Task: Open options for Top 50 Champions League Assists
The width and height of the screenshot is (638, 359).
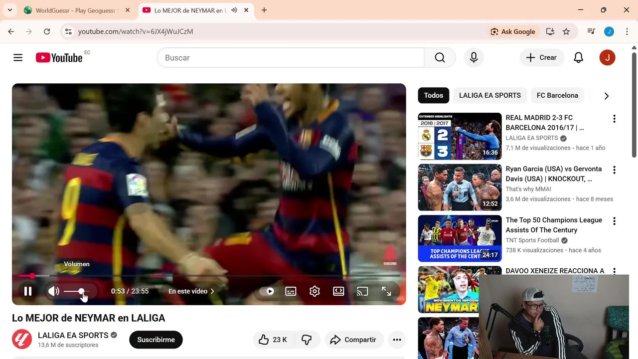Action: tap(614, 221)
